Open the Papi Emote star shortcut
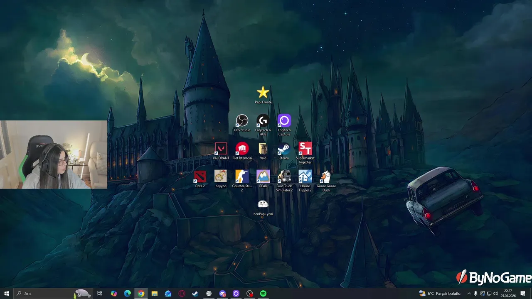 [263, 95]
